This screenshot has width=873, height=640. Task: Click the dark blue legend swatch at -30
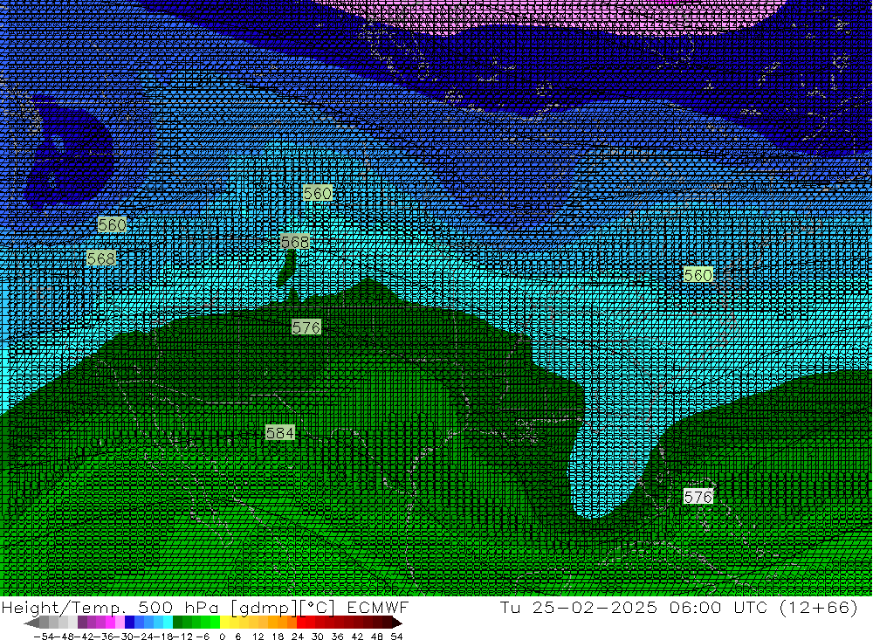(129, 623)
